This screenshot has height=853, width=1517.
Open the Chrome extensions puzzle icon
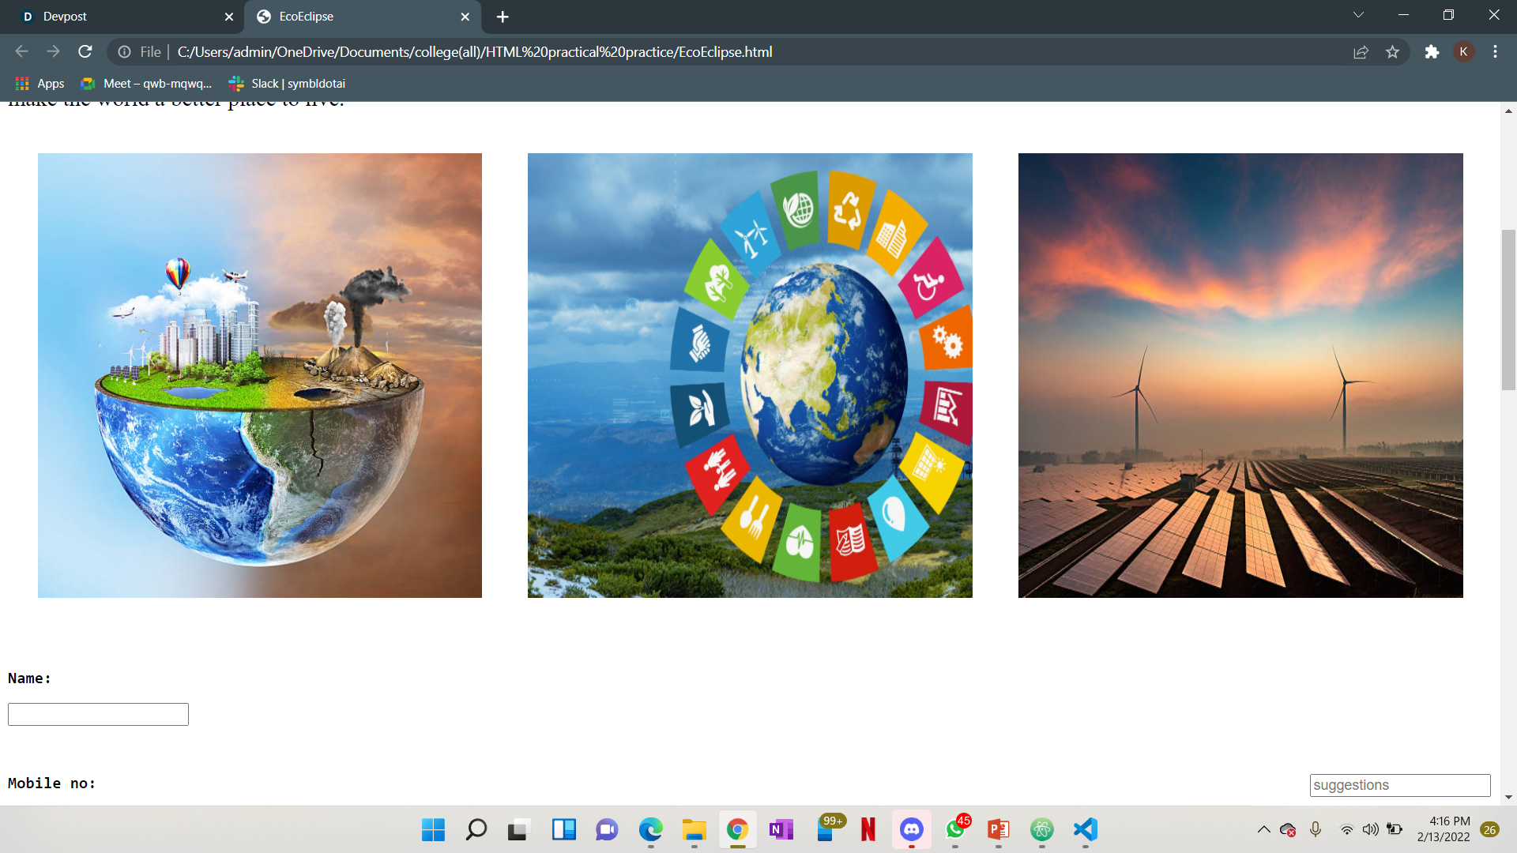click(1432, 51)
